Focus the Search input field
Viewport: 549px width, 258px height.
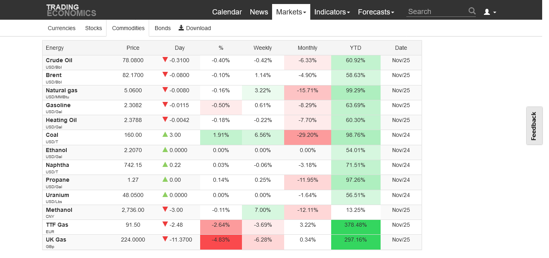point(437,12)
